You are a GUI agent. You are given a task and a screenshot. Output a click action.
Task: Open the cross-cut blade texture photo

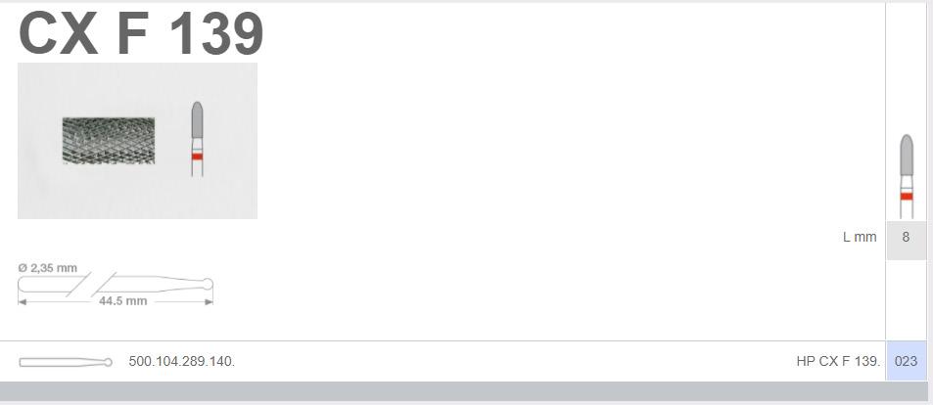click(109, 140)
